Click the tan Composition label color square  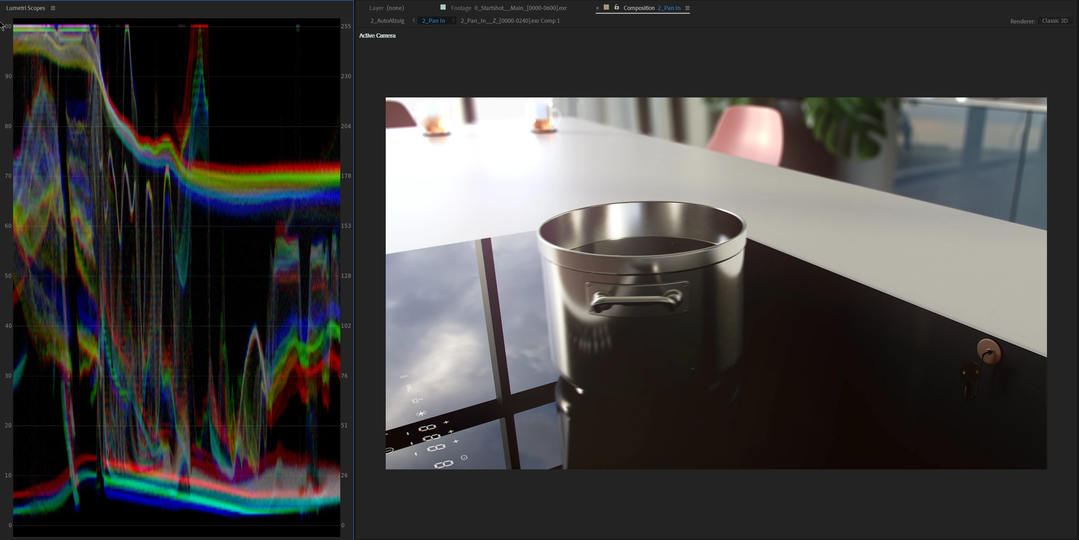[606, 8]
